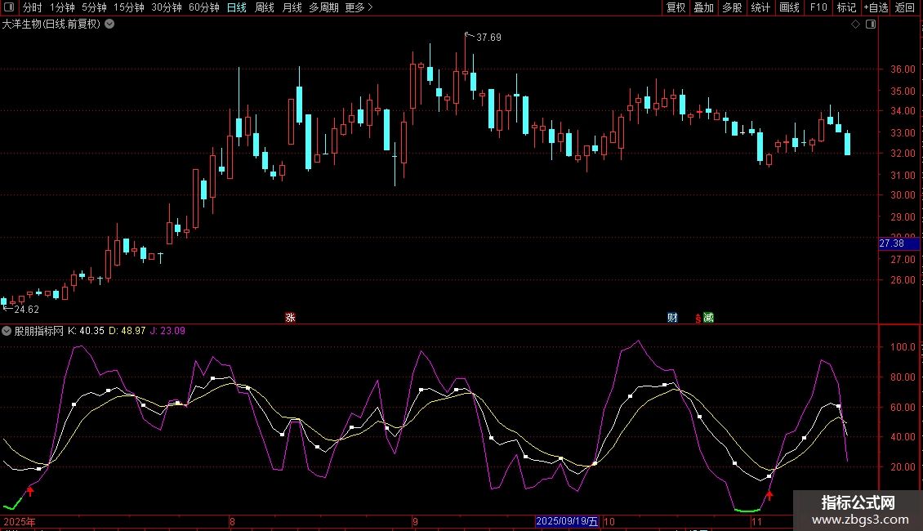Click the split window icon at chart top-right
923x531 pixels.
click(x=871, y=25)
